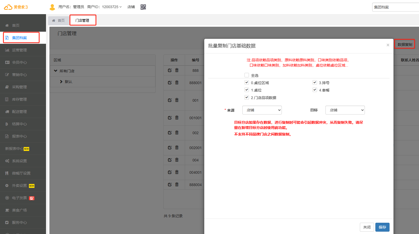
Task: Click the edit icon for store 888
Action: coord(170,70)
